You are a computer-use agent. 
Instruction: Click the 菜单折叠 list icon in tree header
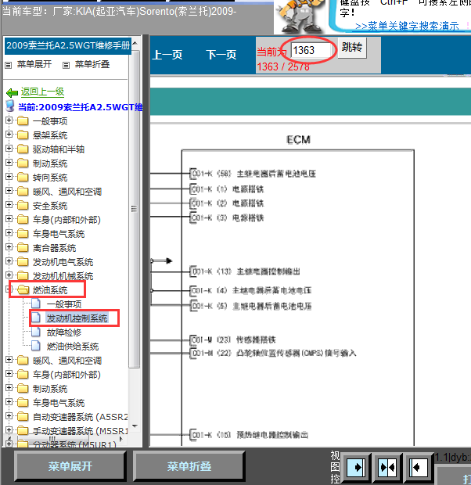[x=66, y=65]
